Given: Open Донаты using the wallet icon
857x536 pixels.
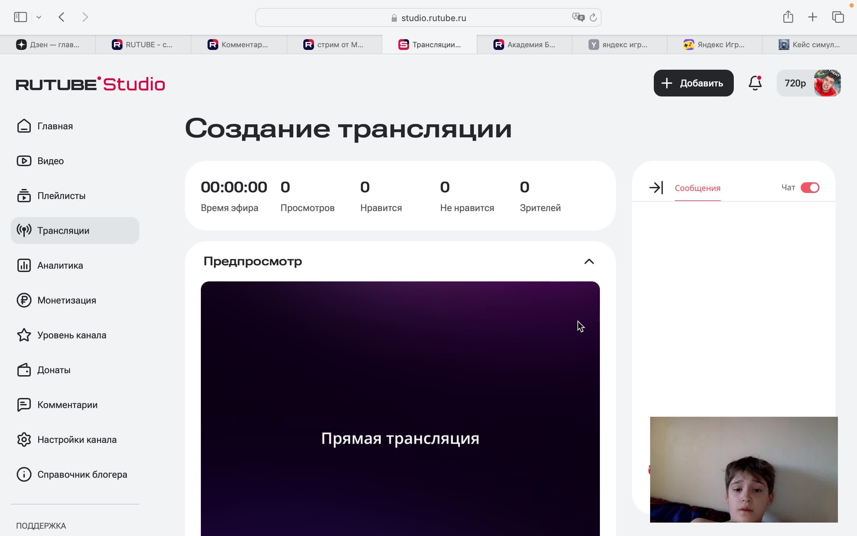Looking at the screenshot, I should [24, 370].
